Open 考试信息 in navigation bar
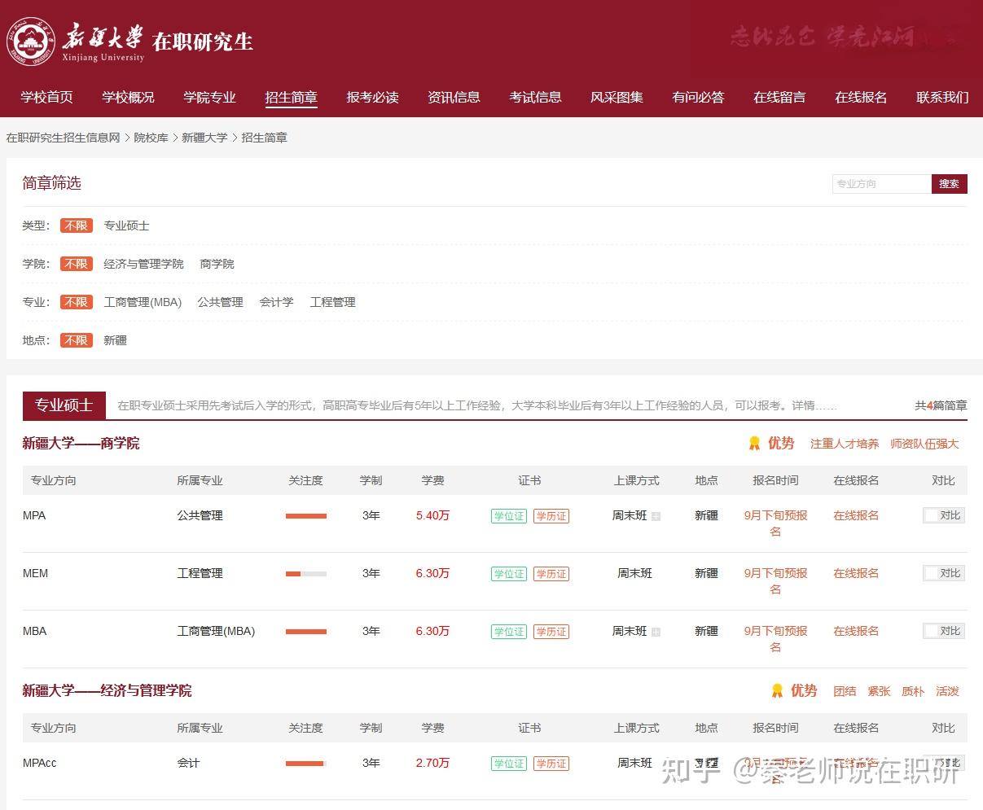 pos(535,97)
